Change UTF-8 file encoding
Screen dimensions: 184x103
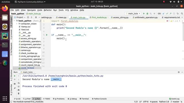point(146,102)
